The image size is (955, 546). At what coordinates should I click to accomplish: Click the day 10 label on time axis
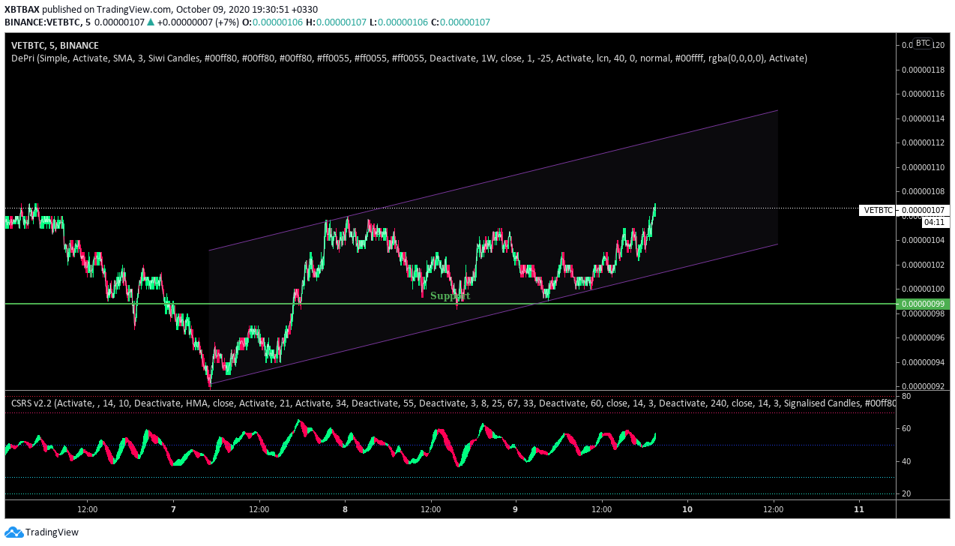(687, 509)
